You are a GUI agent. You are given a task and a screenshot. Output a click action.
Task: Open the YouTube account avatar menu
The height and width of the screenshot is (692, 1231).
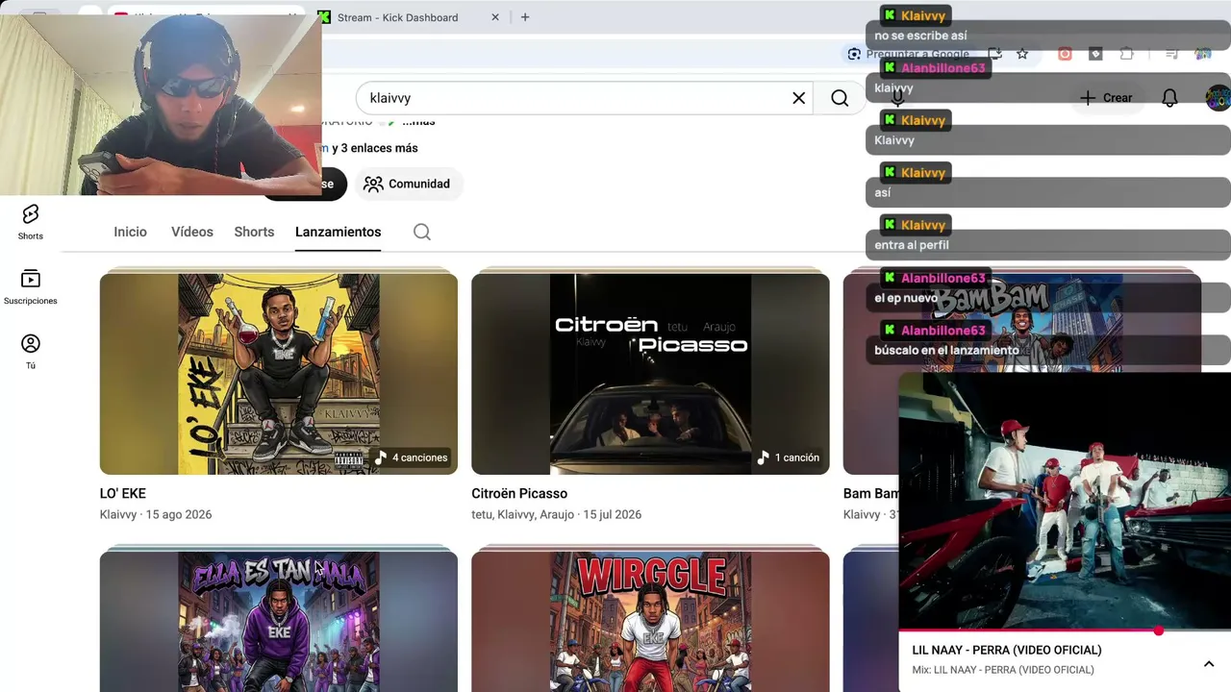pos(1218,98)
